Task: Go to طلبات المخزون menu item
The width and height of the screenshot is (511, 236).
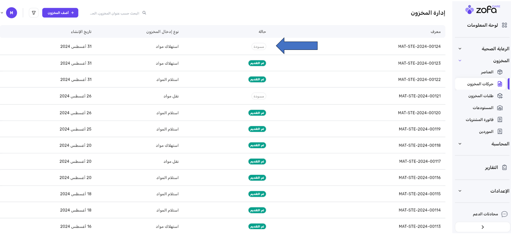Action: click(x=481, y=96)
